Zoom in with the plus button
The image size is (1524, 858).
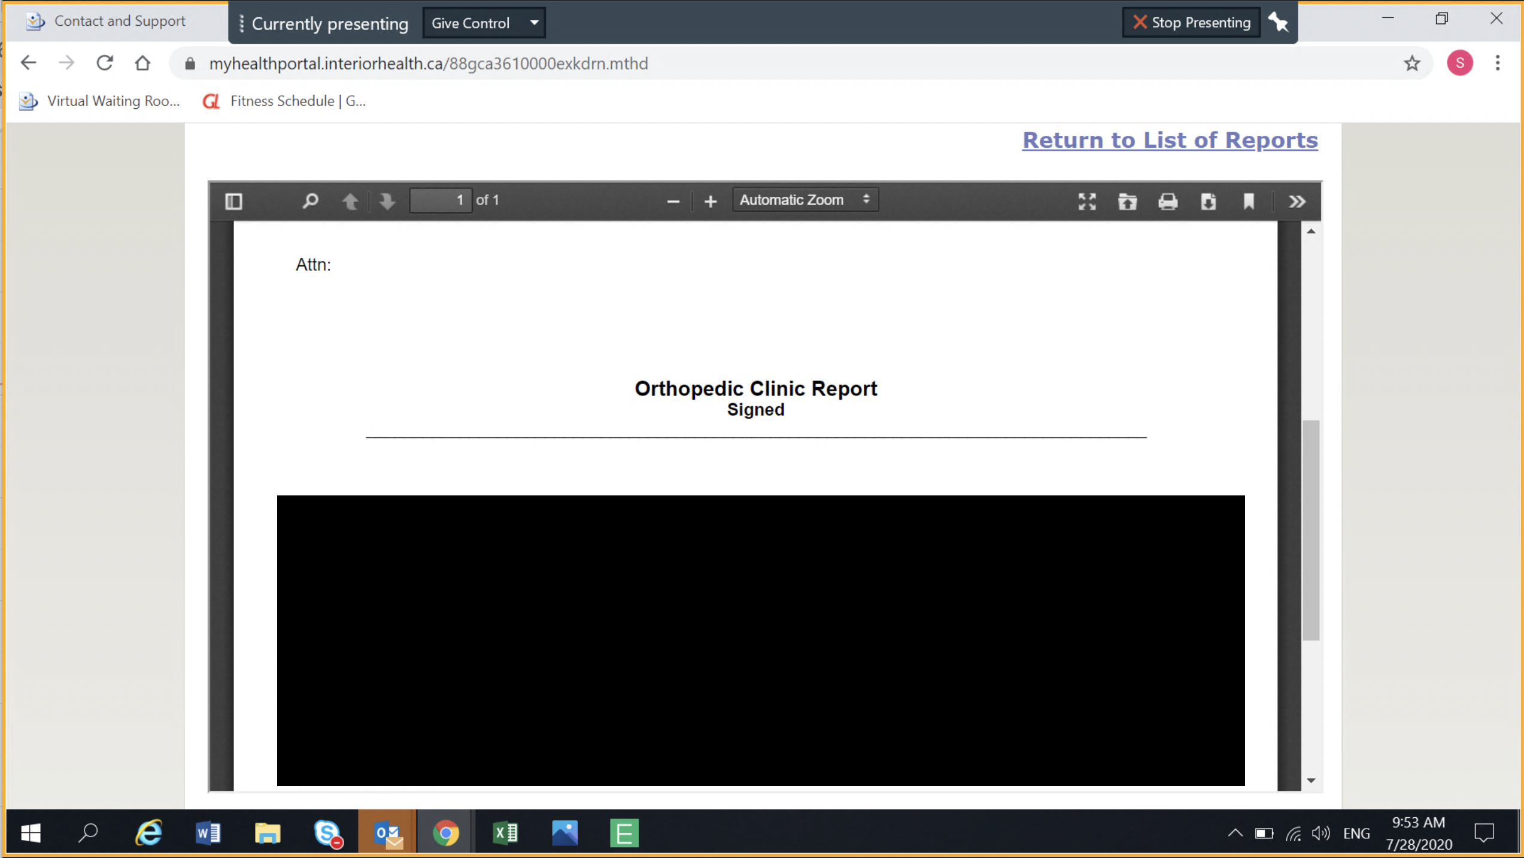pos(710,202)
